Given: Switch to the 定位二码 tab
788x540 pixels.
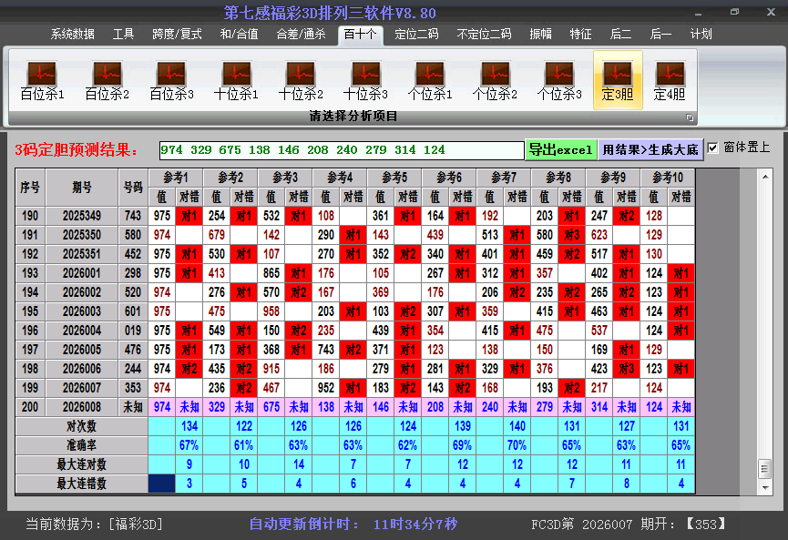Looking at the screenshot, I should click(416, 35).
